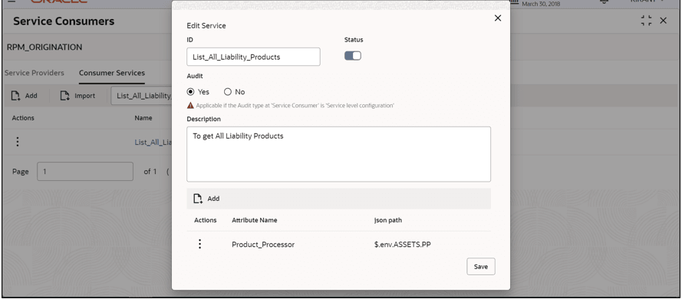Collapse the Service Consumers window icon

pos(647,21)
